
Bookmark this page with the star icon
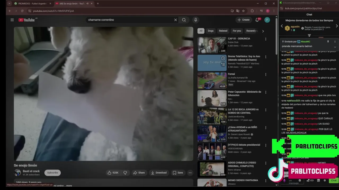point(243,11)
